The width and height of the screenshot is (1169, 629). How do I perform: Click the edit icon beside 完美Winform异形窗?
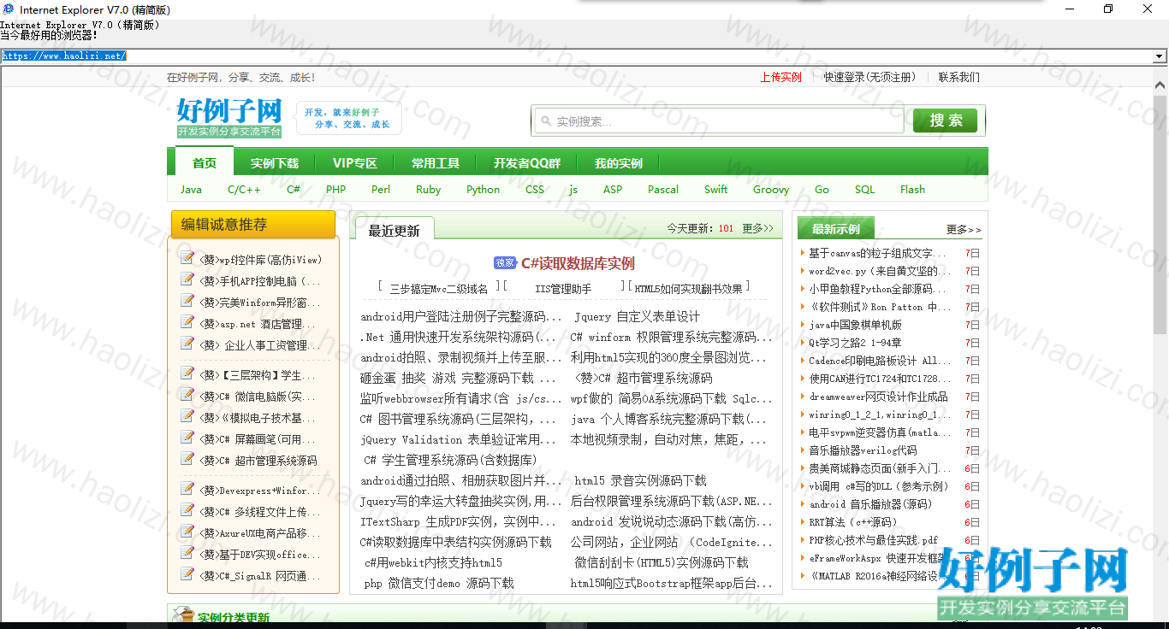[x=187, y=300]
